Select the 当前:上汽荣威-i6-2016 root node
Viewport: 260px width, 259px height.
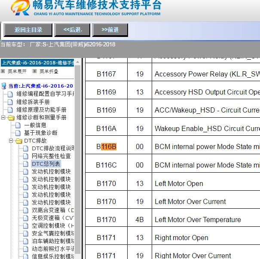click(41, 86)
